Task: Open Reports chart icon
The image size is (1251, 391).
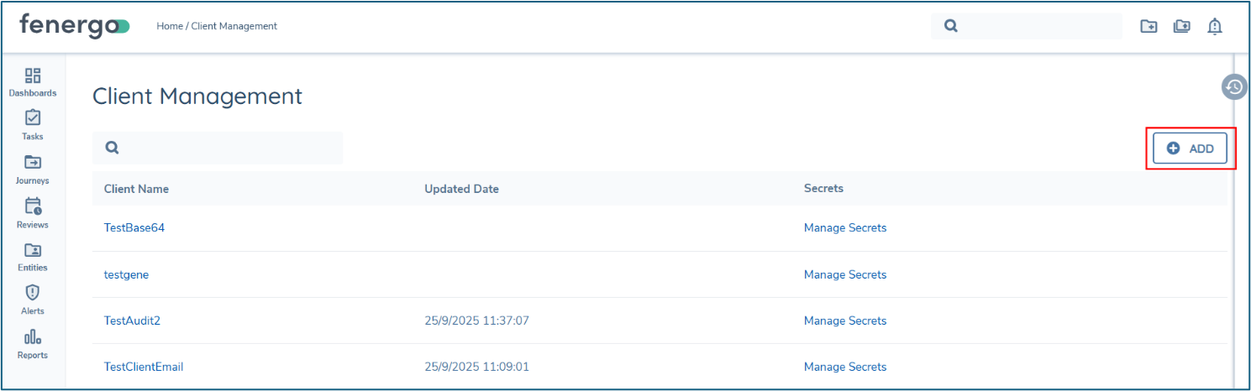Action: click(33, 337)
